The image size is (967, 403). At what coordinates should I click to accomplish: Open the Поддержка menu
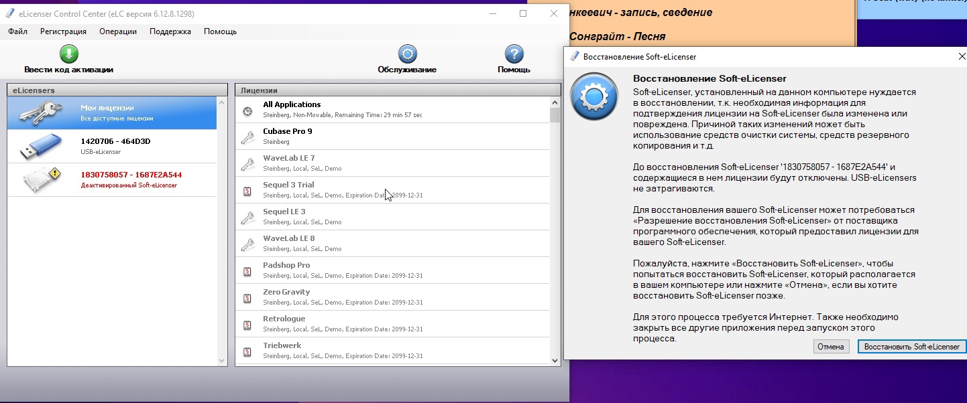point(170,31)
